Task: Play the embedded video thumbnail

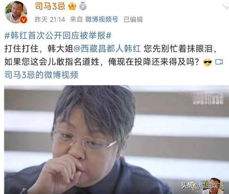Action: 117,139
